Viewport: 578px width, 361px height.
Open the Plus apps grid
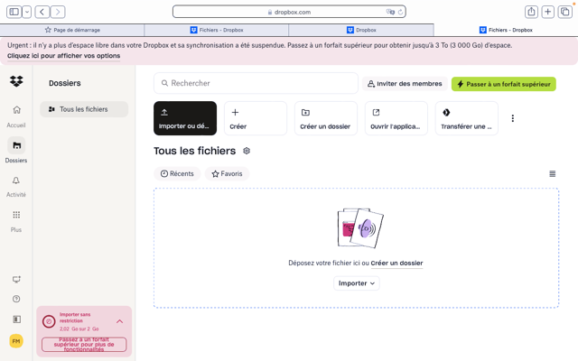click(16, 216)
